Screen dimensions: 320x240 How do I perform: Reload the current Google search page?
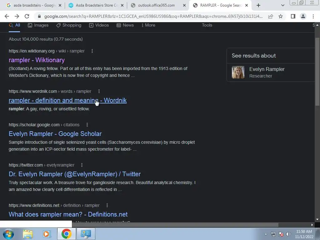click(27, 16)
